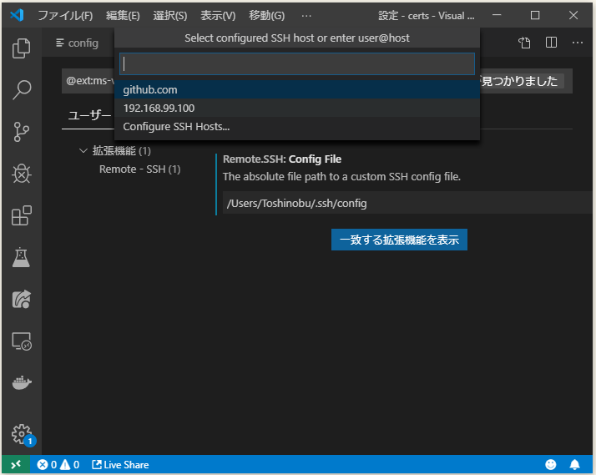Open editor More Actions ellipsis
This screenshot has width=596, height=475.
tap(578, 43)
